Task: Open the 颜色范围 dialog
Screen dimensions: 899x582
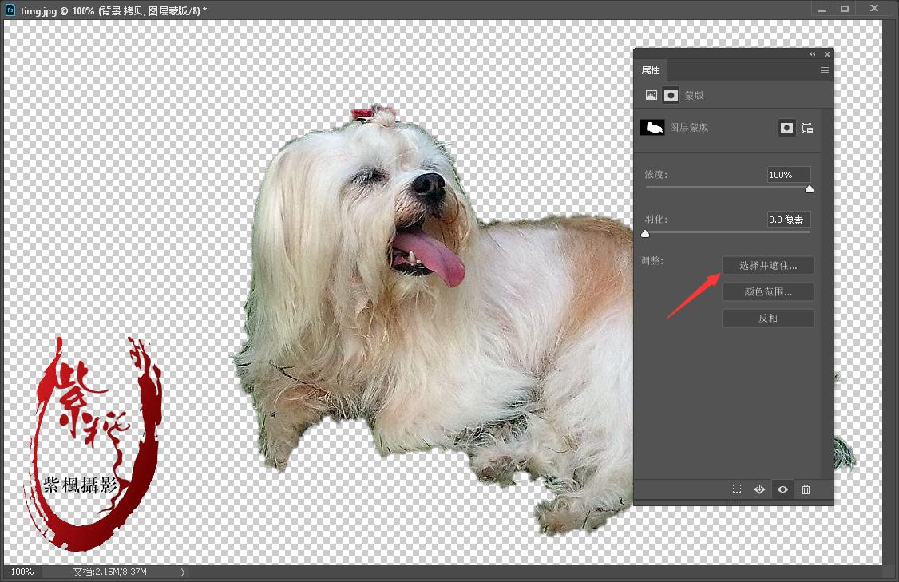Action: 768,291
